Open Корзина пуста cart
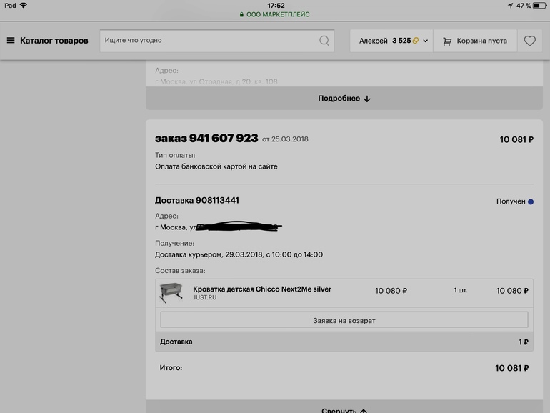550x413 pixels. tap(482, 41)
